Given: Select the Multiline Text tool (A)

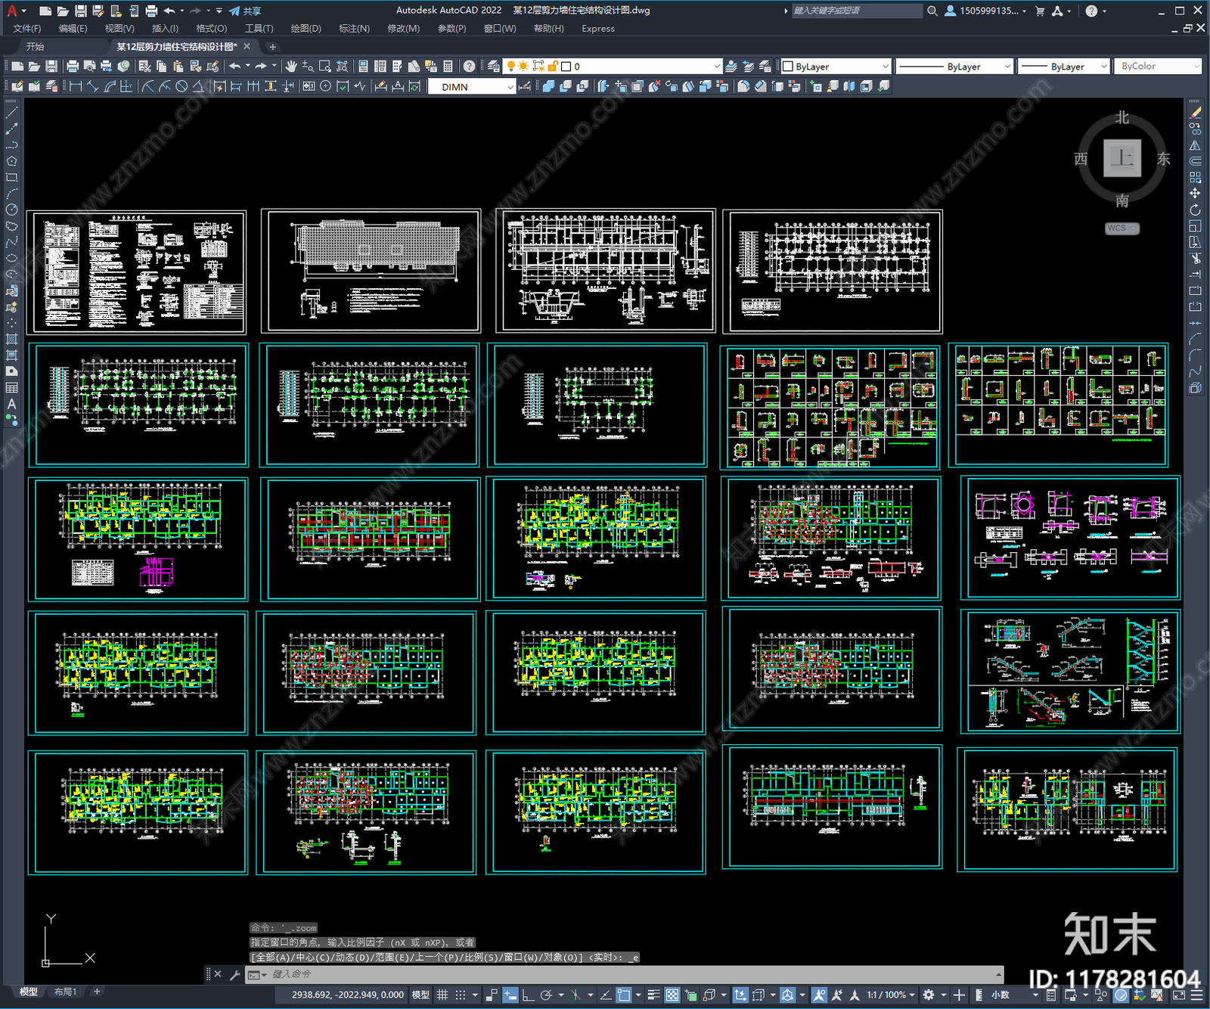Looking at the screenshot, I should click(11, 404).
